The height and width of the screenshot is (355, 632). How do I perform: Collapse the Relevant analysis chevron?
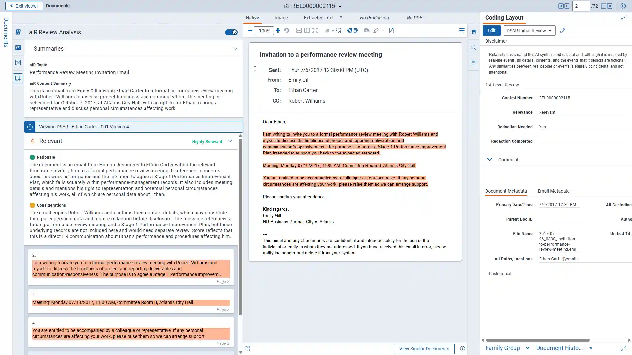click(230, 141)
